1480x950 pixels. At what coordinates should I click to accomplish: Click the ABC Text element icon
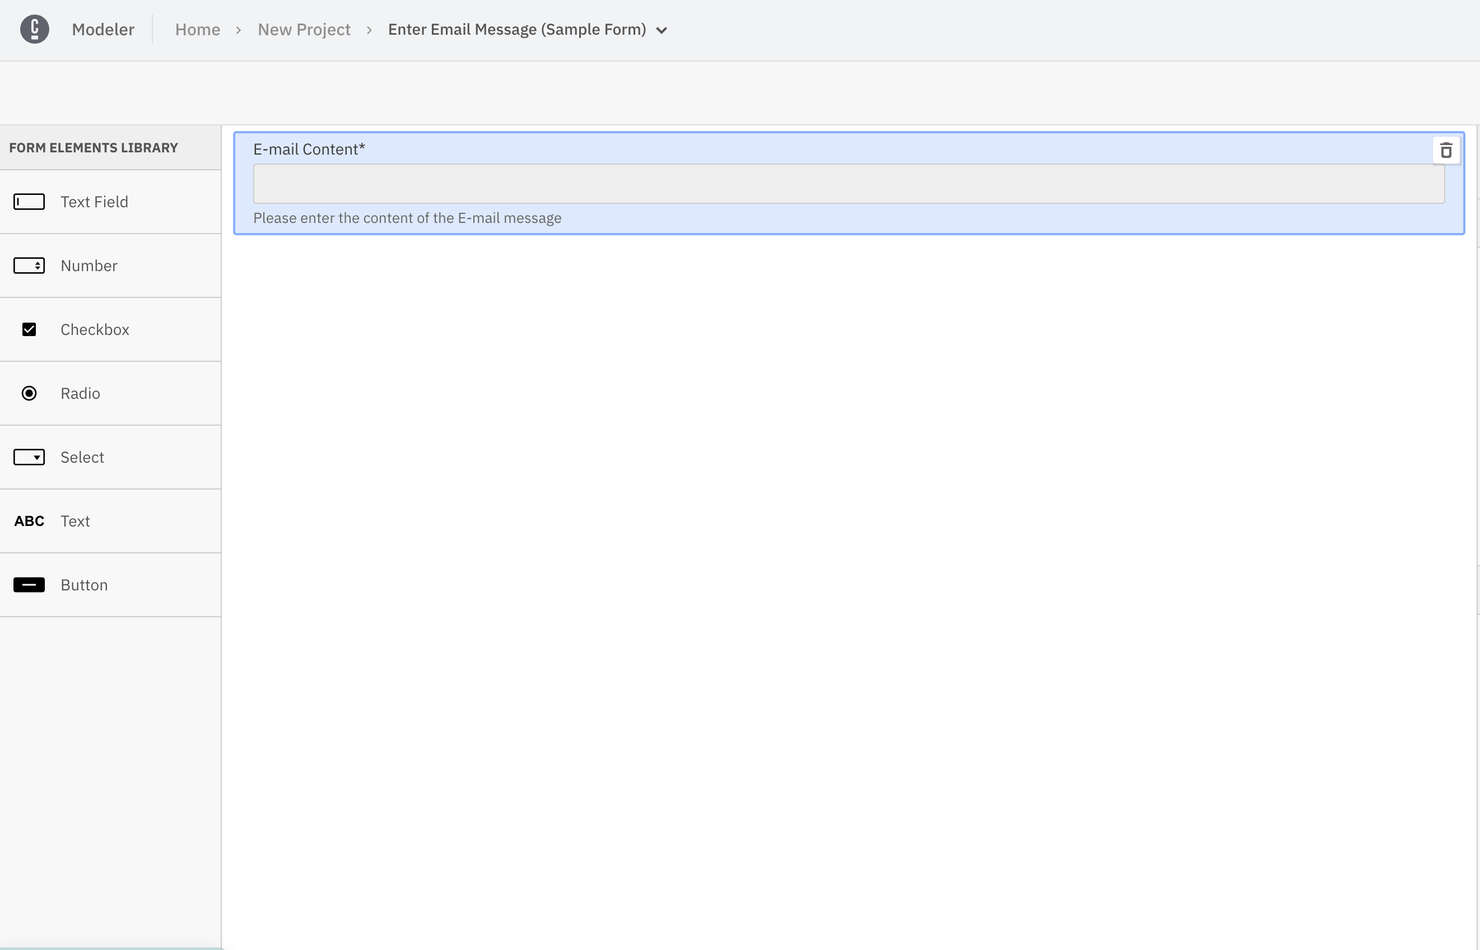point(28,521)
